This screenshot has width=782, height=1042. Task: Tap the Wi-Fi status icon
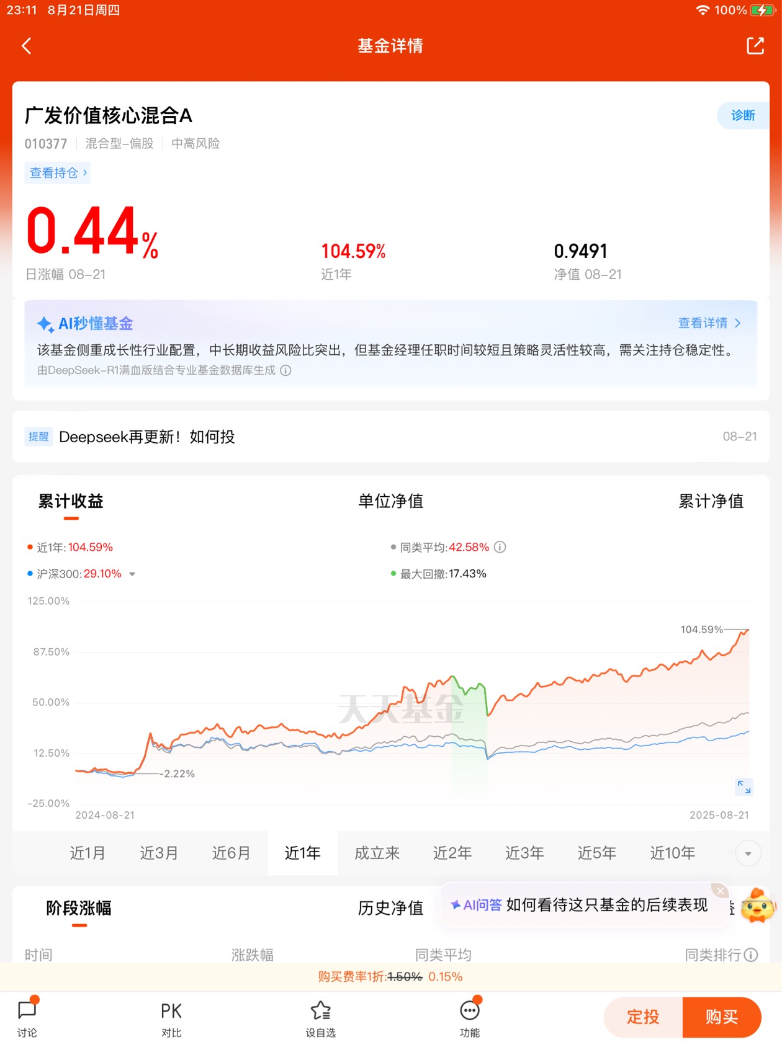[703, 10]
